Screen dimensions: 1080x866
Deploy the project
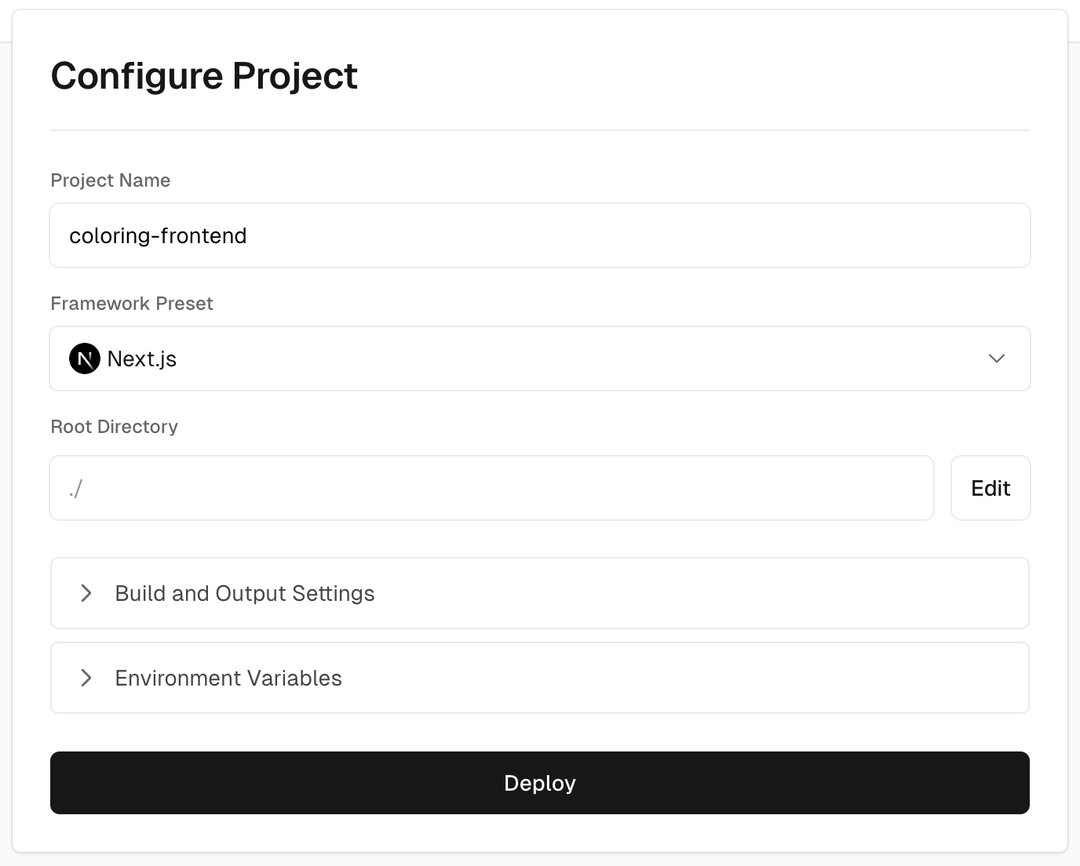click(540, 783)
